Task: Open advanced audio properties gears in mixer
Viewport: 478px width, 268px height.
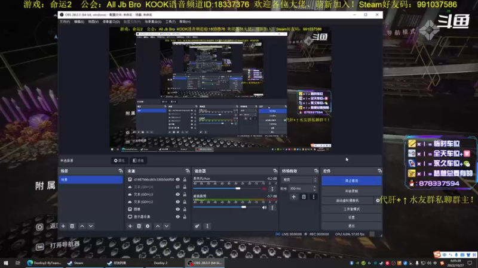Action: click(197, 226)
